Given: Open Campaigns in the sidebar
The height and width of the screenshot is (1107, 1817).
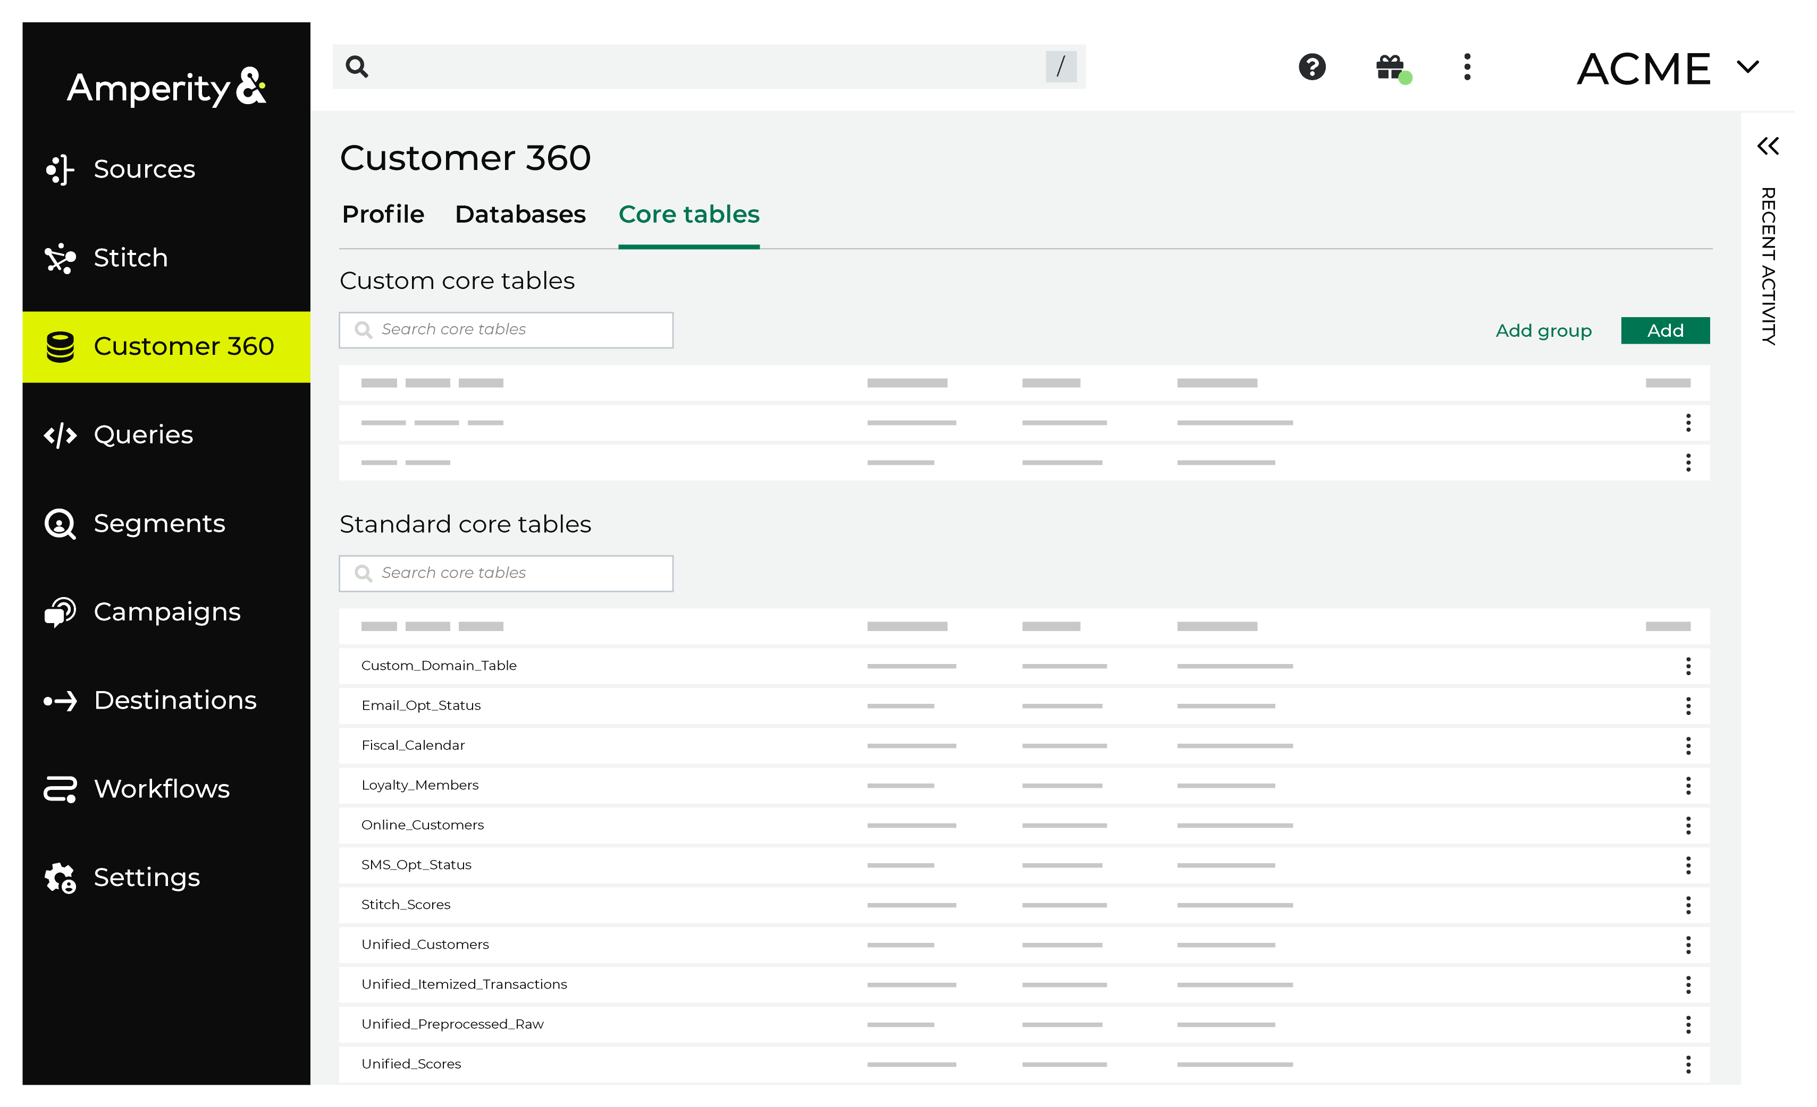Looking at the screenshot, I should (x=166, y=612).
